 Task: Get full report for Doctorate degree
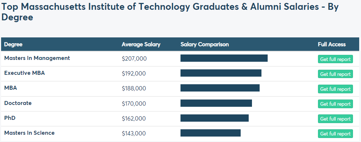tap(335, 104)
